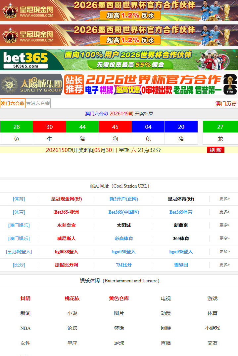
Task: Expand 更多> in the 捷报比分网 row
Action: tap(224, 265)
